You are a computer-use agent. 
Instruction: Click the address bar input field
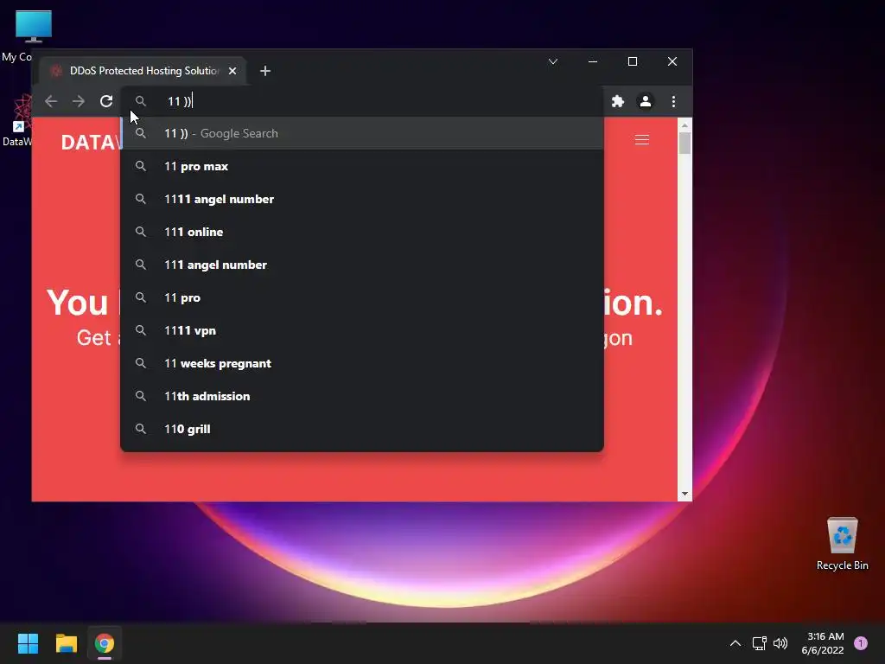361,101
